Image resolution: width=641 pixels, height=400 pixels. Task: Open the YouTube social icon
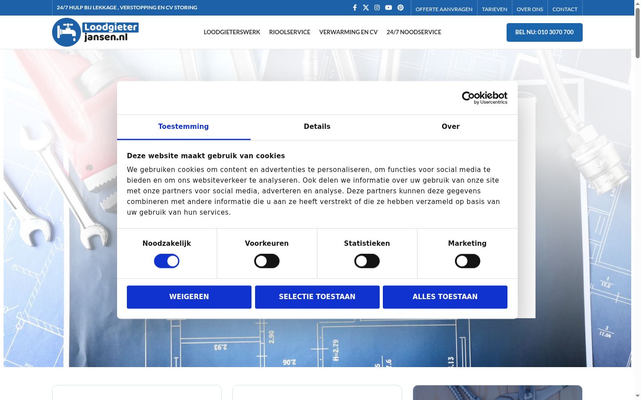point(389,8)
